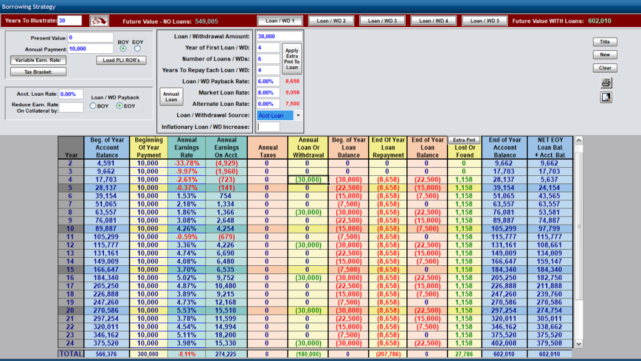
Task: Click table scrollbar up arrow
Action: pos(579,141)
